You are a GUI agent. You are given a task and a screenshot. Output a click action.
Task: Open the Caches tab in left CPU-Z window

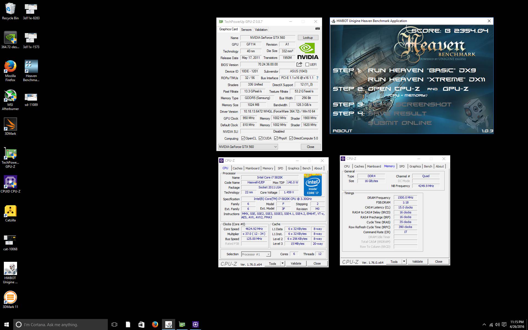[238, 168]
